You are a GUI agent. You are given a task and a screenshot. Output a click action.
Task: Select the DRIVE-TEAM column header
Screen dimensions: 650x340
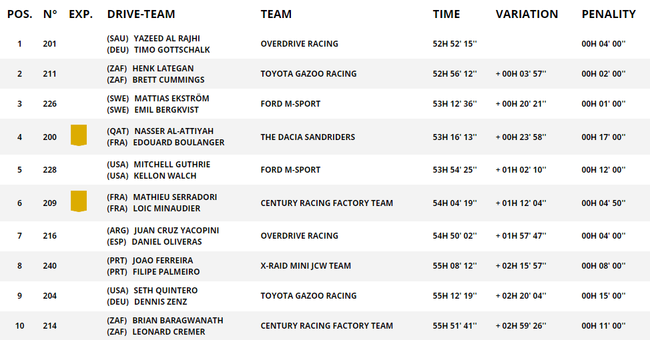point(141,14)
